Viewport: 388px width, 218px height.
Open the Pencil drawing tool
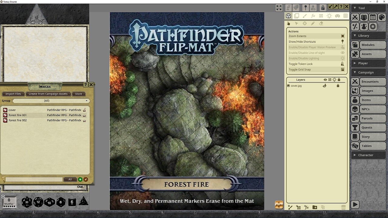tap(313, 23)
